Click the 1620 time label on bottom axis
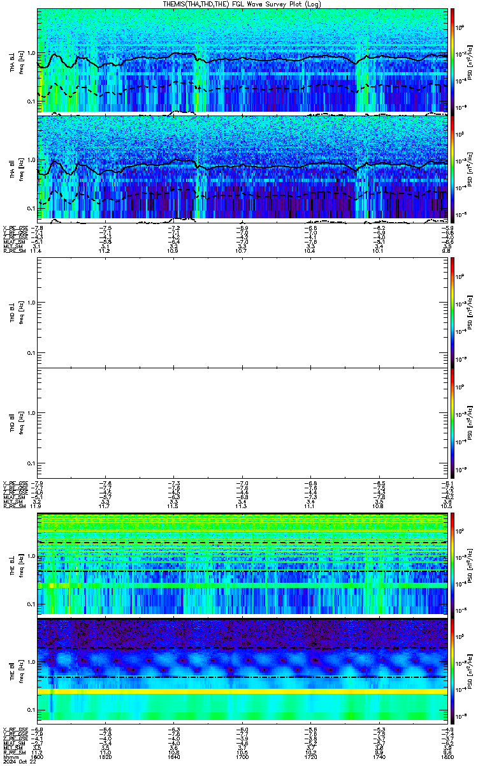 (x=105, y=756)
